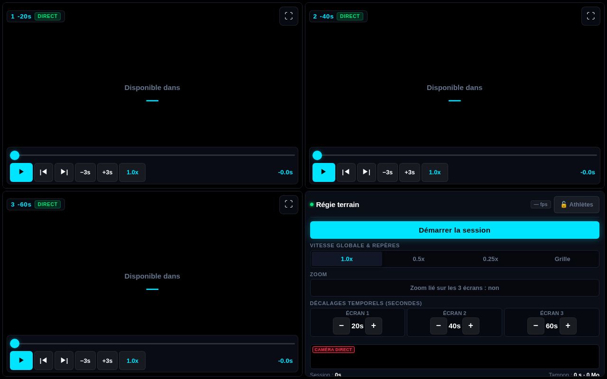
Task: Decrease Écran 2 delay
Action: pyautogui.click(x=439, y=326)
